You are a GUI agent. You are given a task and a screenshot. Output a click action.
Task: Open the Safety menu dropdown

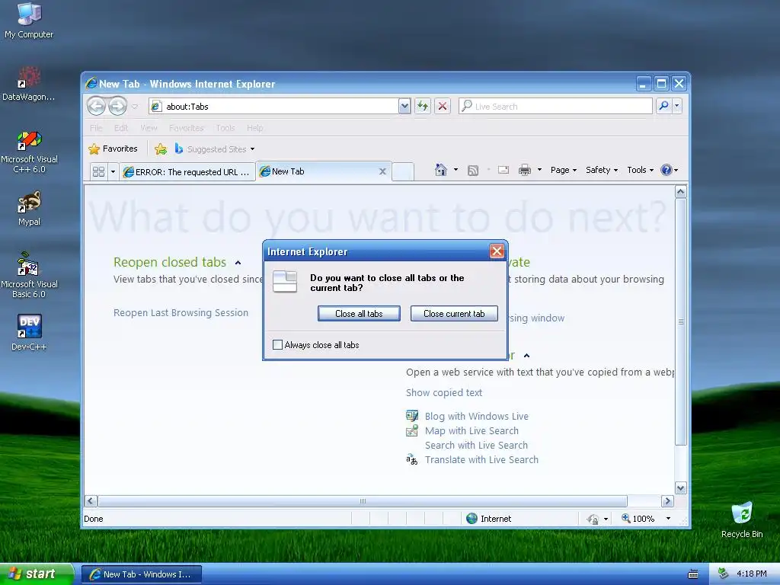click(602, 170)
